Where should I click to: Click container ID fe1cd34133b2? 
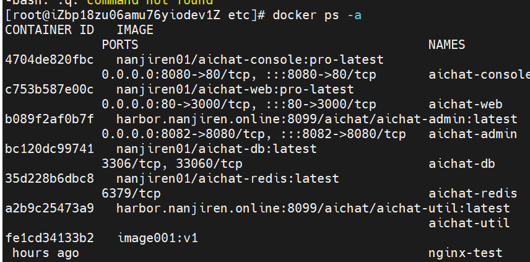50,238
